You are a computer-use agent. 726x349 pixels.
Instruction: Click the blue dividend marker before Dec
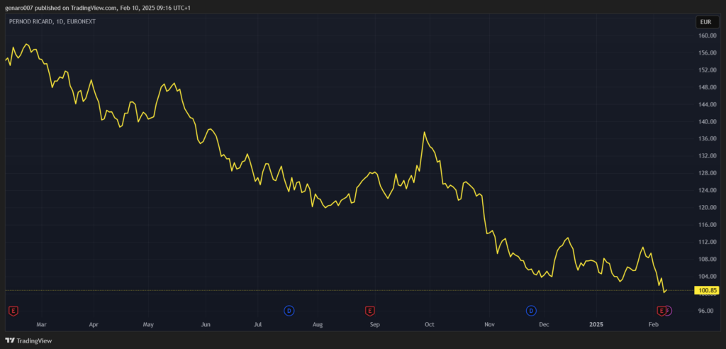click(531, 311)
